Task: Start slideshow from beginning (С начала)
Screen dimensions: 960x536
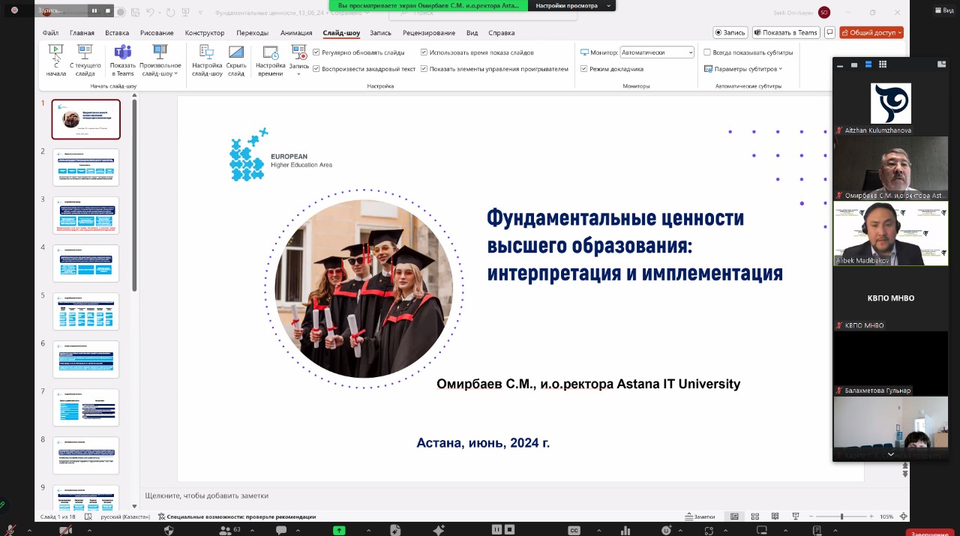Action: pyautogui.click(x=56, y=61)
